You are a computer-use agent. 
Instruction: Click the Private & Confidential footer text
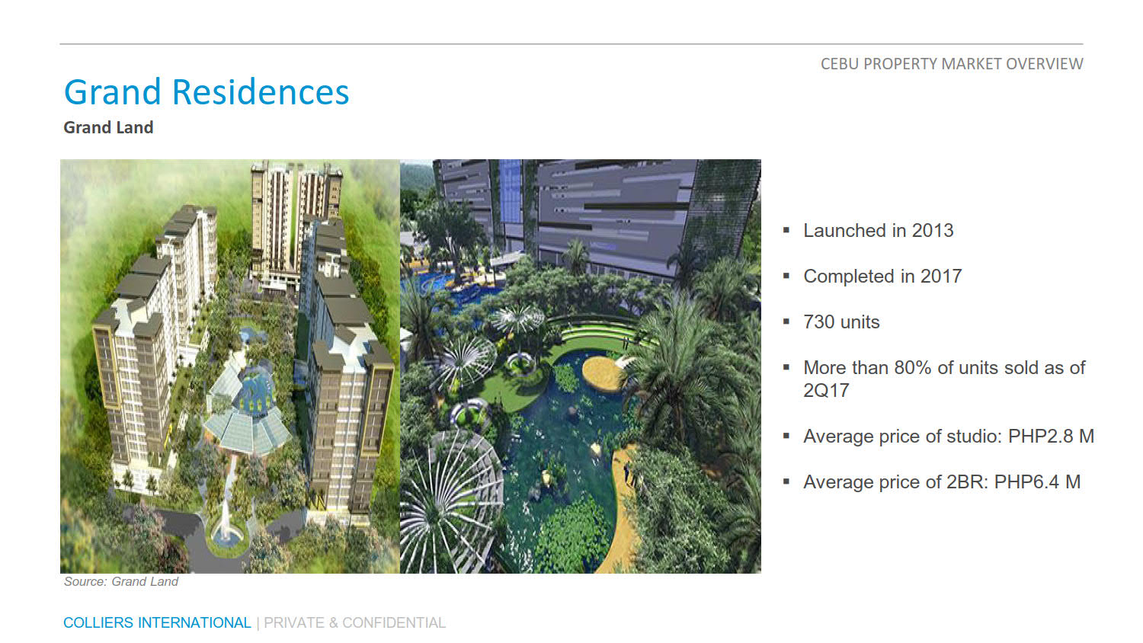(354, 623)
